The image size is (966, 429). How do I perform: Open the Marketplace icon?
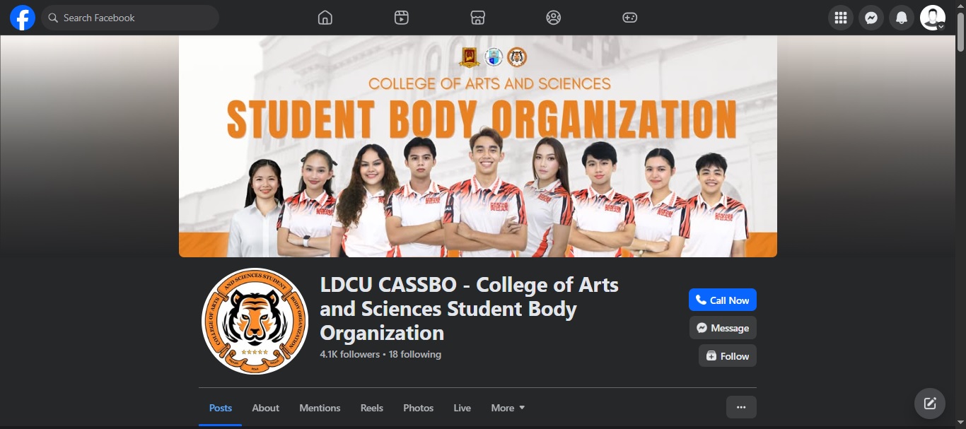[x=478, y=18]
